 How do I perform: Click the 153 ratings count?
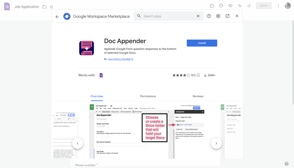click(193, 75)
